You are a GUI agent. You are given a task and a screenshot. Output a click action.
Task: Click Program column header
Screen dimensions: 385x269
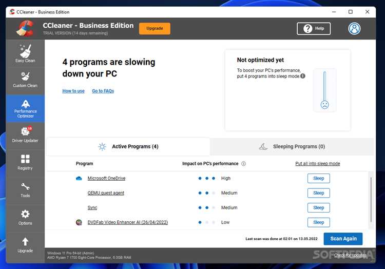[85, 164]
